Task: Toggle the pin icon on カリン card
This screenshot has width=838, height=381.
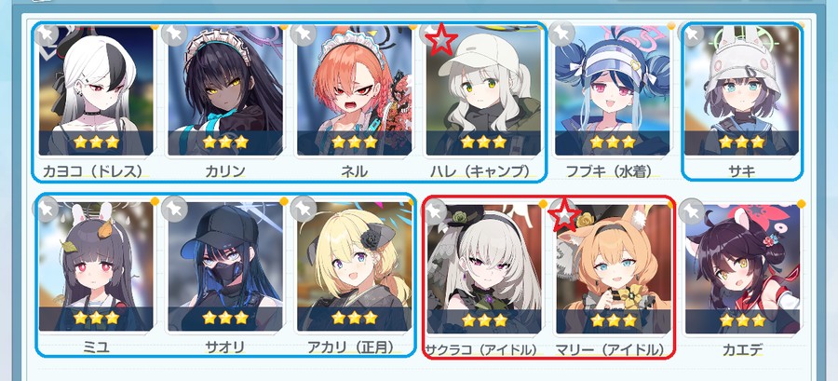Action: [x=174, y=34]
